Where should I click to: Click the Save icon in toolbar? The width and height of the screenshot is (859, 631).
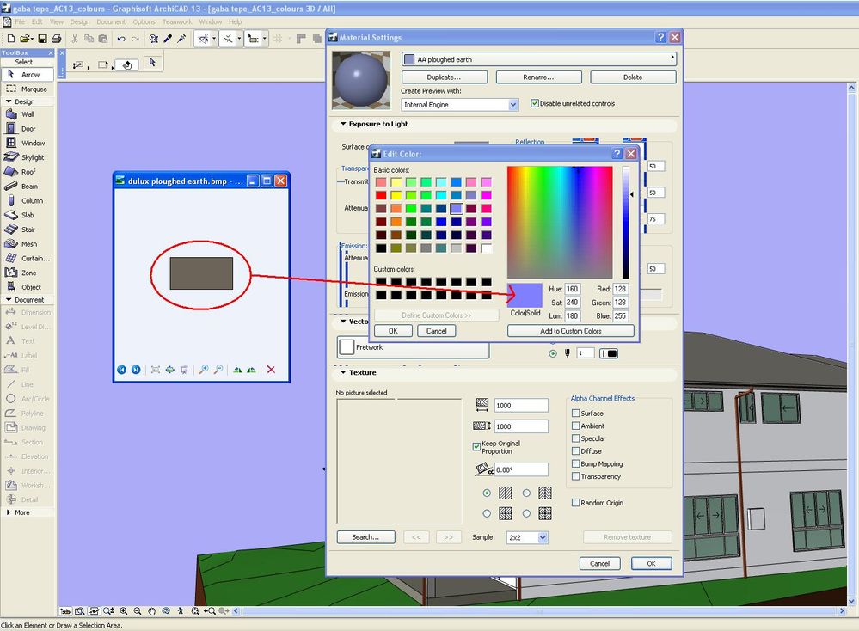click(42, 39)
